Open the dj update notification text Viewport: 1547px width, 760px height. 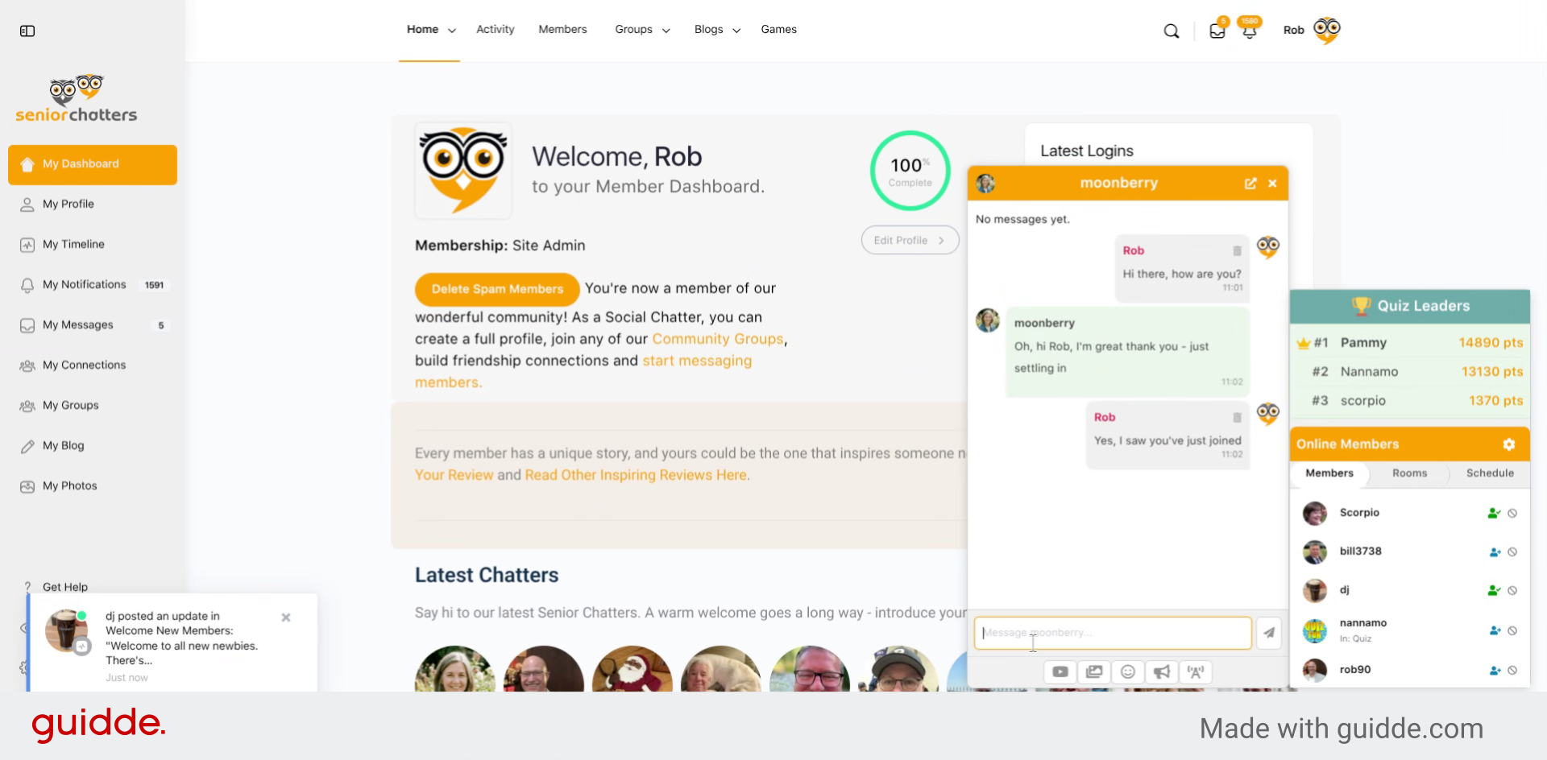click(182, 638)
